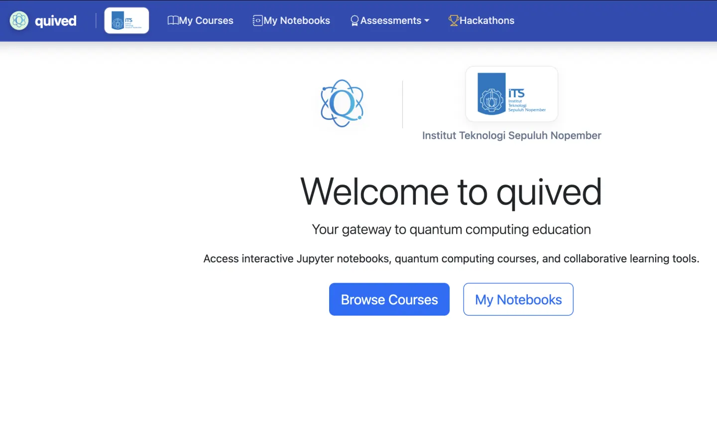Click the Browse Courses button
717x425 pixels.
click(389, 299)
